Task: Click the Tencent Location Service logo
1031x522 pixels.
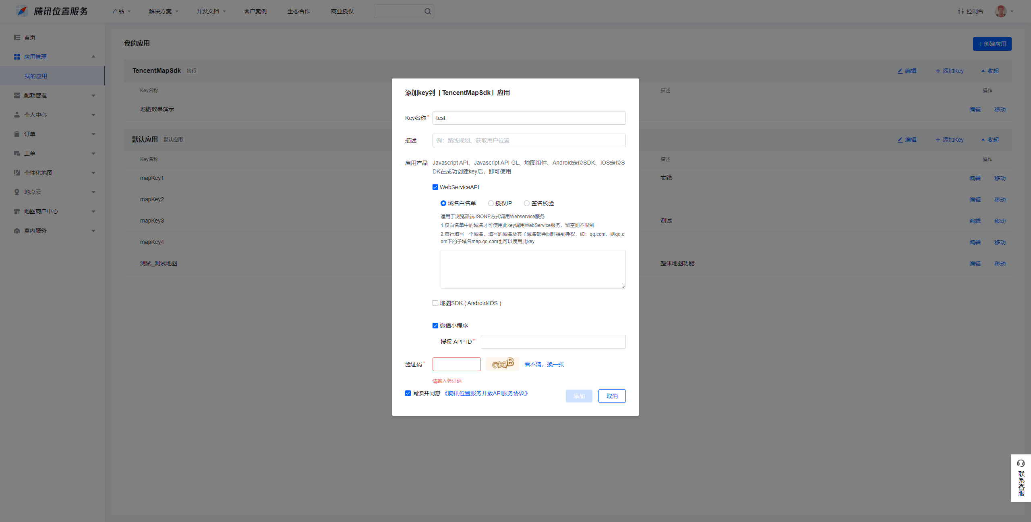Action: [23, 11]
